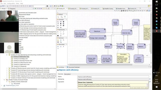
Task: Select Forestry A1 Application view
Action: pos(21,64)
